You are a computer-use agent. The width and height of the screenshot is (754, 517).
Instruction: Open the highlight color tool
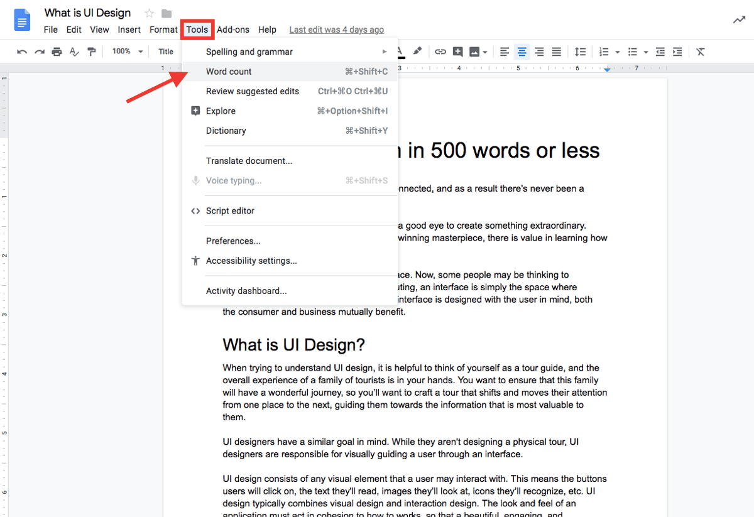pyautogui.click(x=418, y=52)
